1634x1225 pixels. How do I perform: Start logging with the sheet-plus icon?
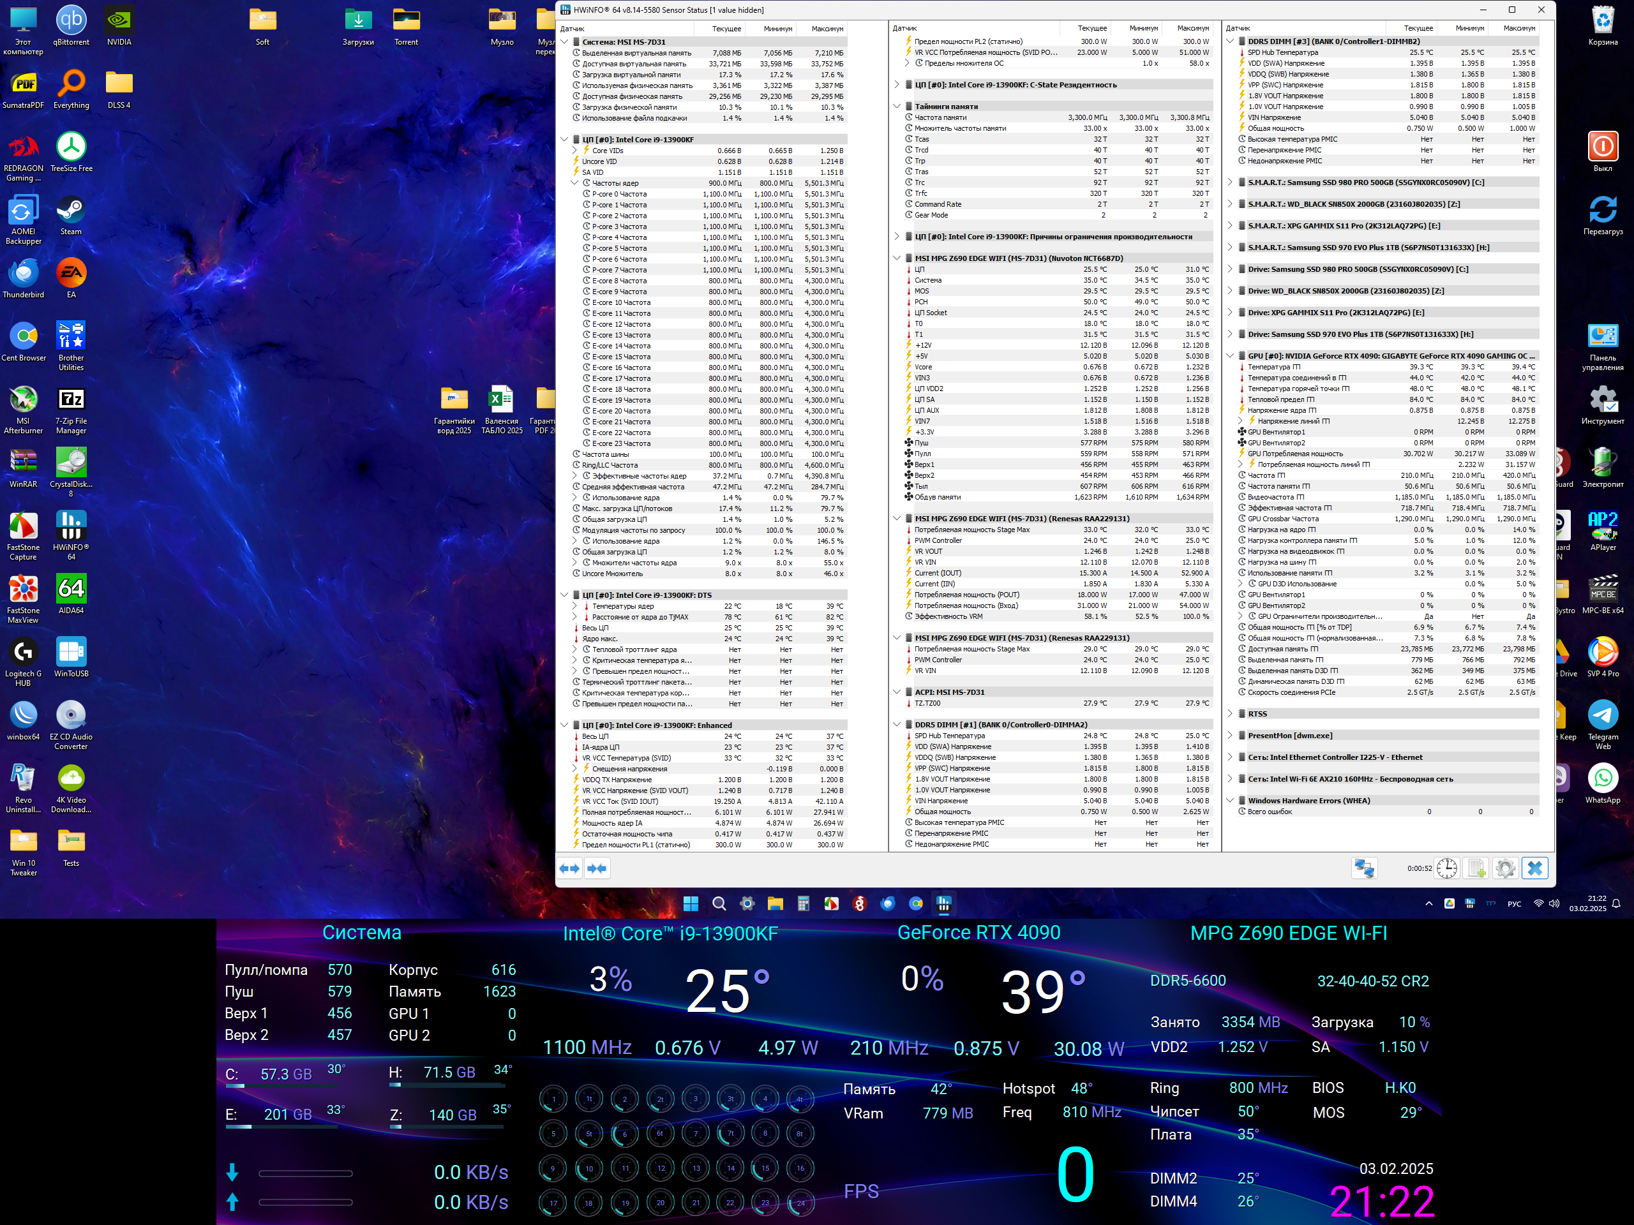click(x=1476, y=868)
